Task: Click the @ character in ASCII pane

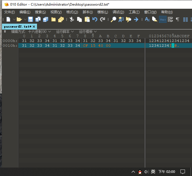Action: click(x=175, y=46)
